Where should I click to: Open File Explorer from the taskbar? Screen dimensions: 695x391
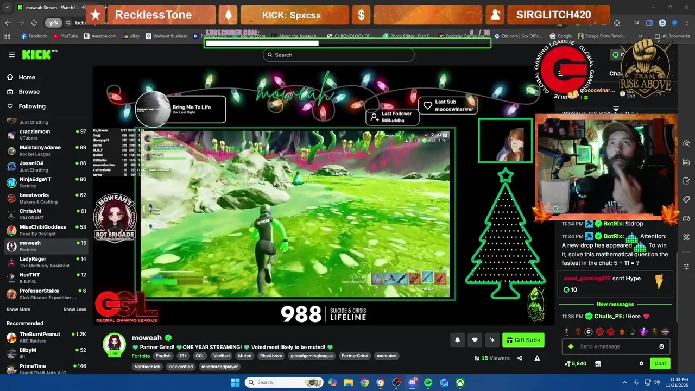pos(349,382)
